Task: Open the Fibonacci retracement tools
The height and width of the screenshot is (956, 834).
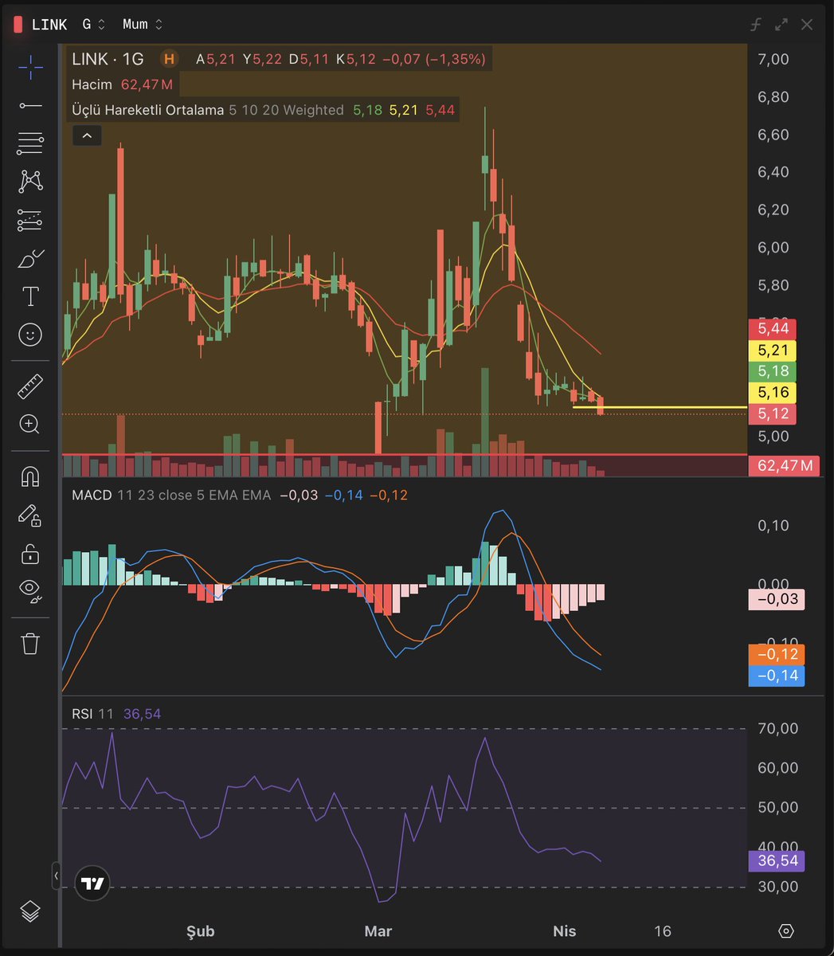Action: coord(30,143)
